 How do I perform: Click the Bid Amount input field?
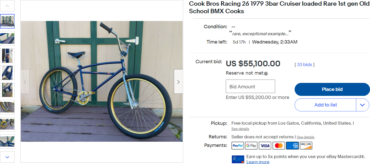[x=250, y=87]
